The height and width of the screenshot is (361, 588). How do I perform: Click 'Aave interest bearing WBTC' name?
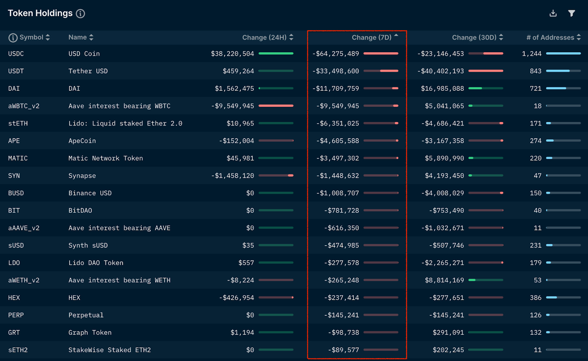coord(119,106)
